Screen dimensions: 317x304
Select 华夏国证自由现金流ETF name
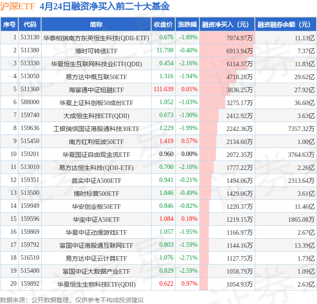(x=96, y=155)
